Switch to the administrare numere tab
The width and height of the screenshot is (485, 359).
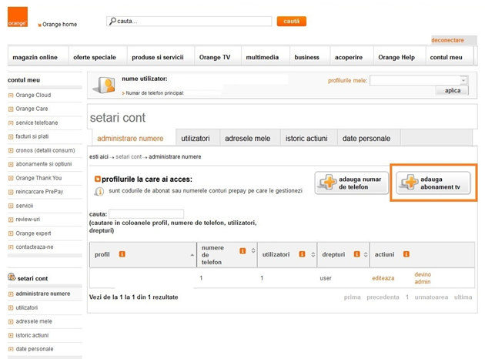pos(130,139)
